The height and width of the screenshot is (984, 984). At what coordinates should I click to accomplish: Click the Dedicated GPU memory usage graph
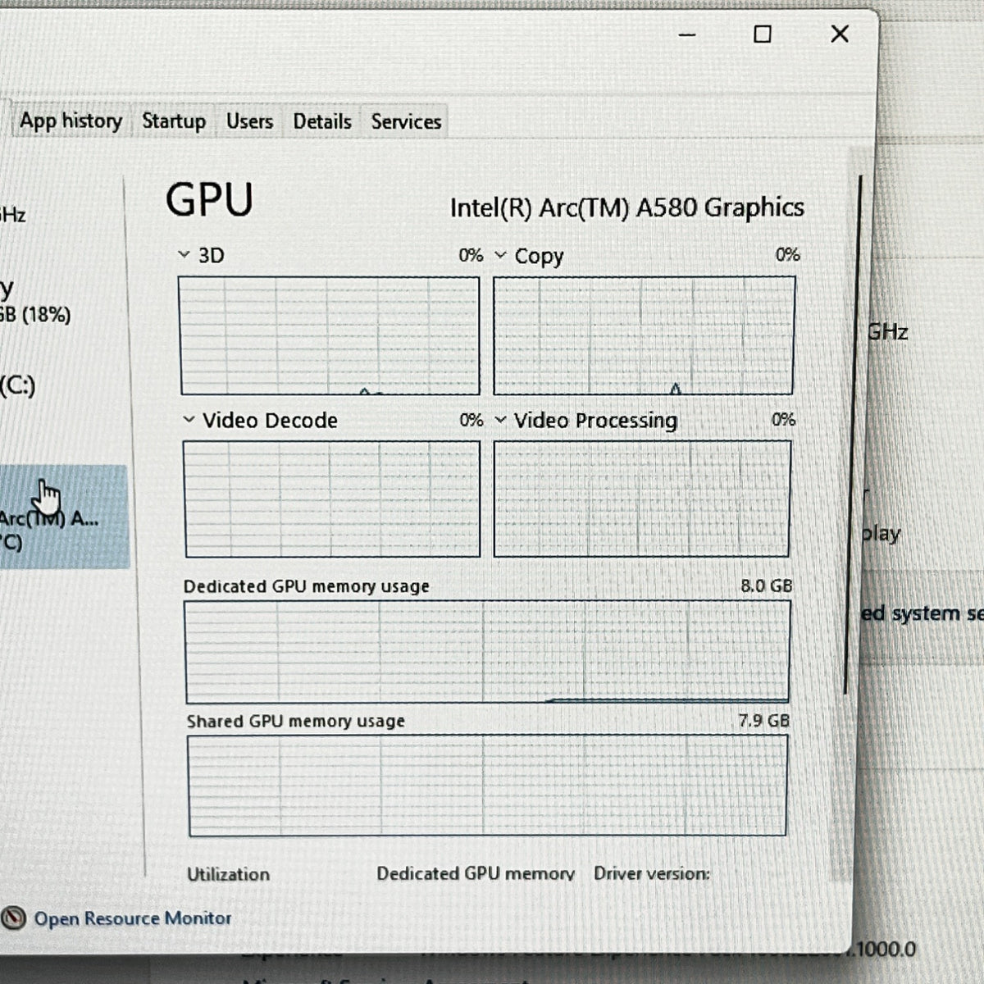[487, 652]
